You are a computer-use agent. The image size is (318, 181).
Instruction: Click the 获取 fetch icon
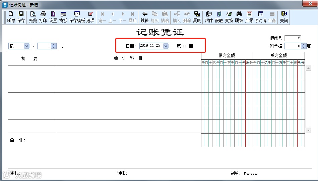coord(219,17)
